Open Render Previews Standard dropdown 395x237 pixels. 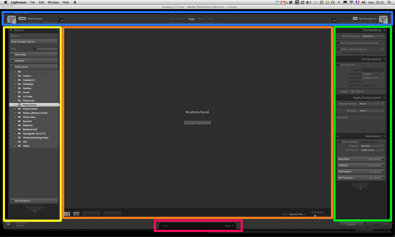coord(372,36)
